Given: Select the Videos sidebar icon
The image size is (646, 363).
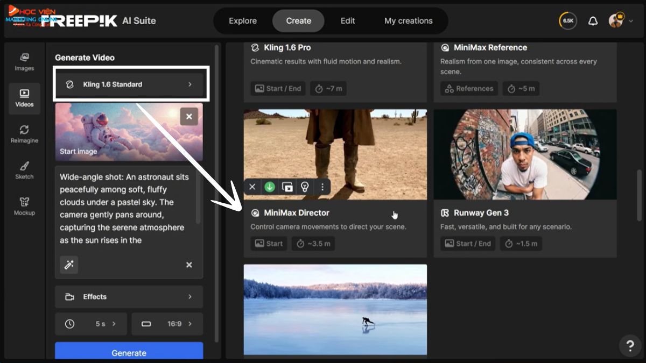Looking at the screenshot, I should point(24,98).
